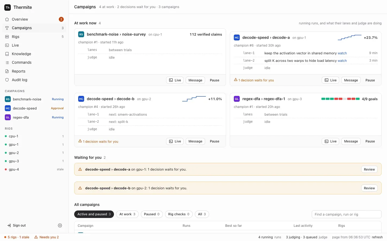Click warning icon in decode-b waiting banner

(80, 188)
